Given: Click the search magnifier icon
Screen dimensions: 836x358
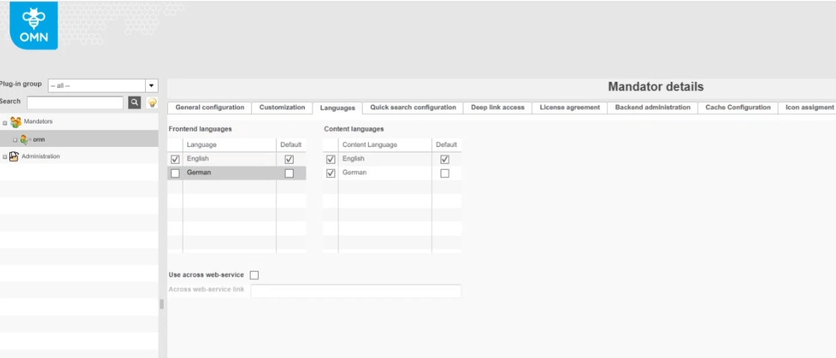Looking at the screenshot, I should 134,102.
